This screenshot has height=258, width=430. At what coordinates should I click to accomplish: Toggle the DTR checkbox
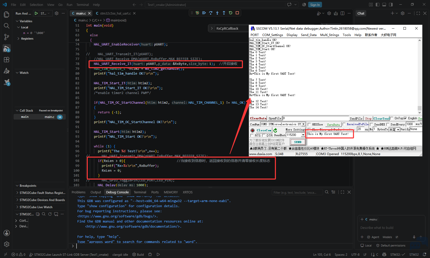tap(264, 135)
